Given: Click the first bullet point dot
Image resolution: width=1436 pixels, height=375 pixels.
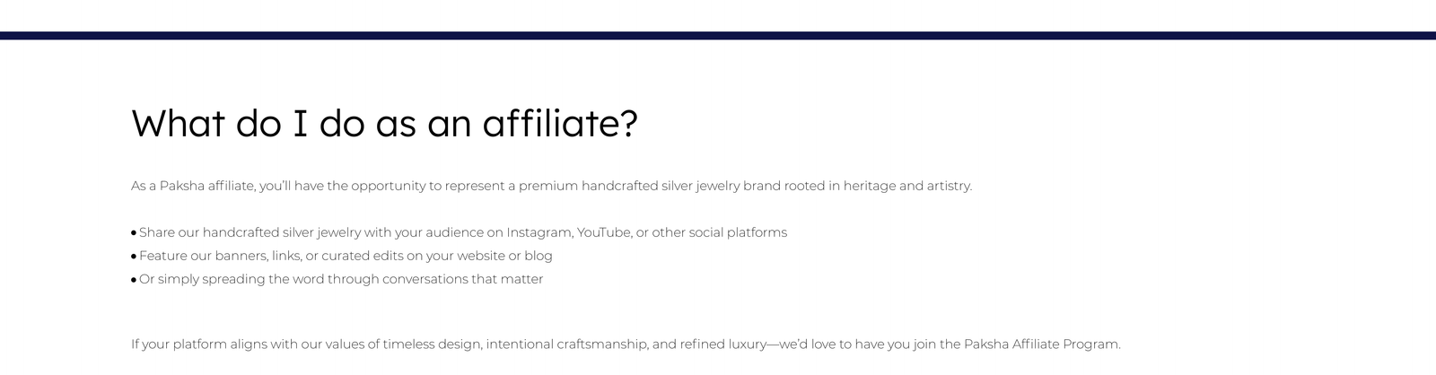Looking at the screenshot, I should [x=134, y=233].
